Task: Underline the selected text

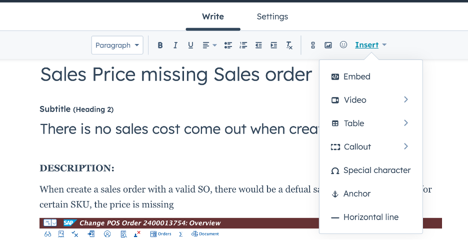Action: (190, 45)
